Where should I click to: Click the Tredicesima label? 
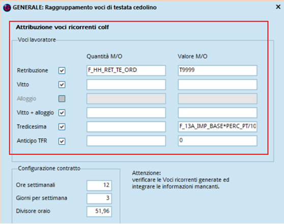click(x=32, y=127)
